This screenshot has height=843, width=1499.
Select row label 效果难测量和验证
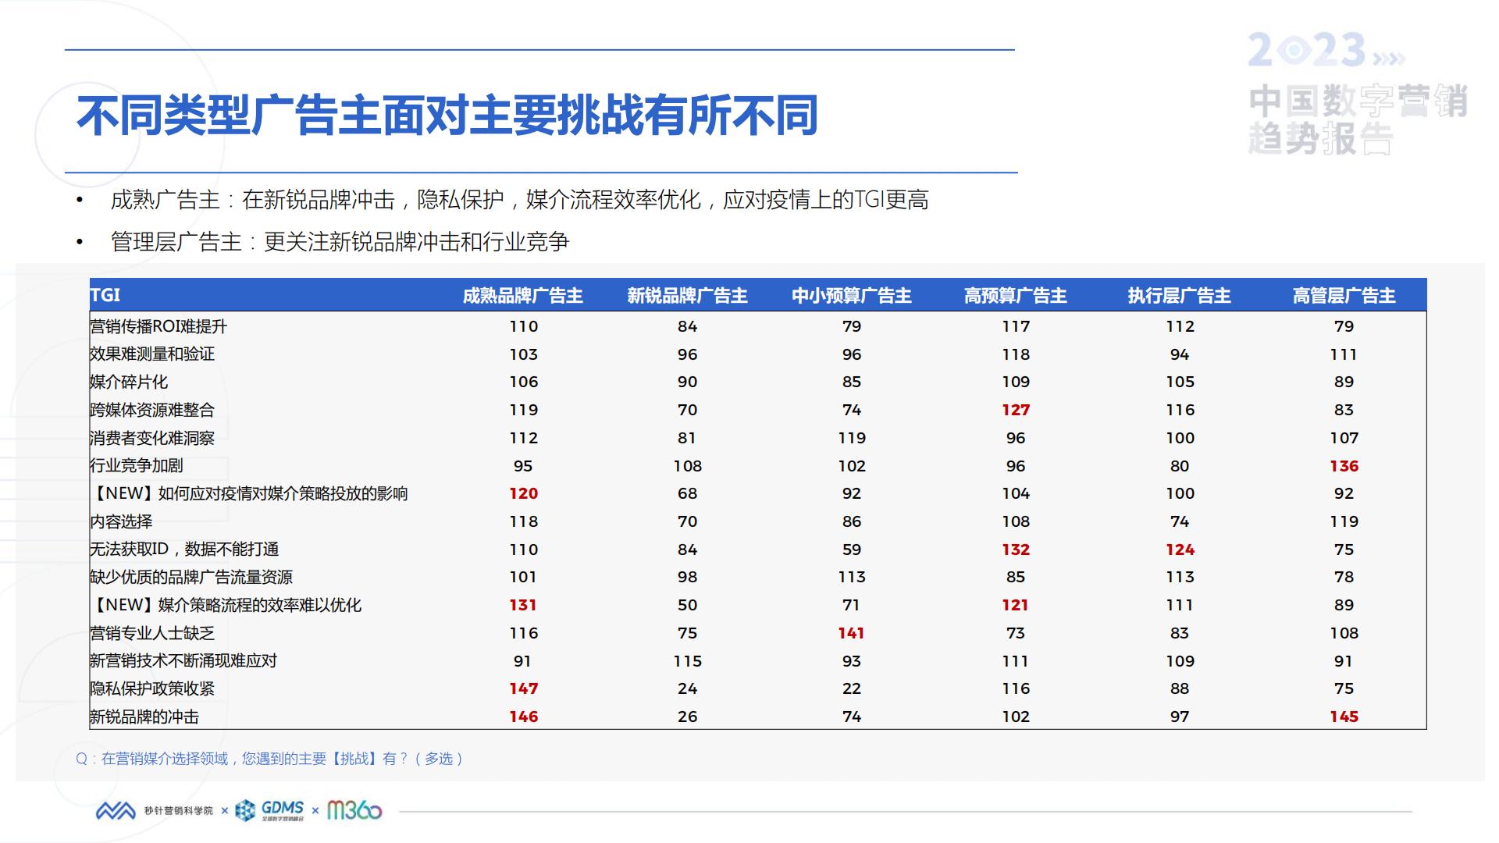152,354
